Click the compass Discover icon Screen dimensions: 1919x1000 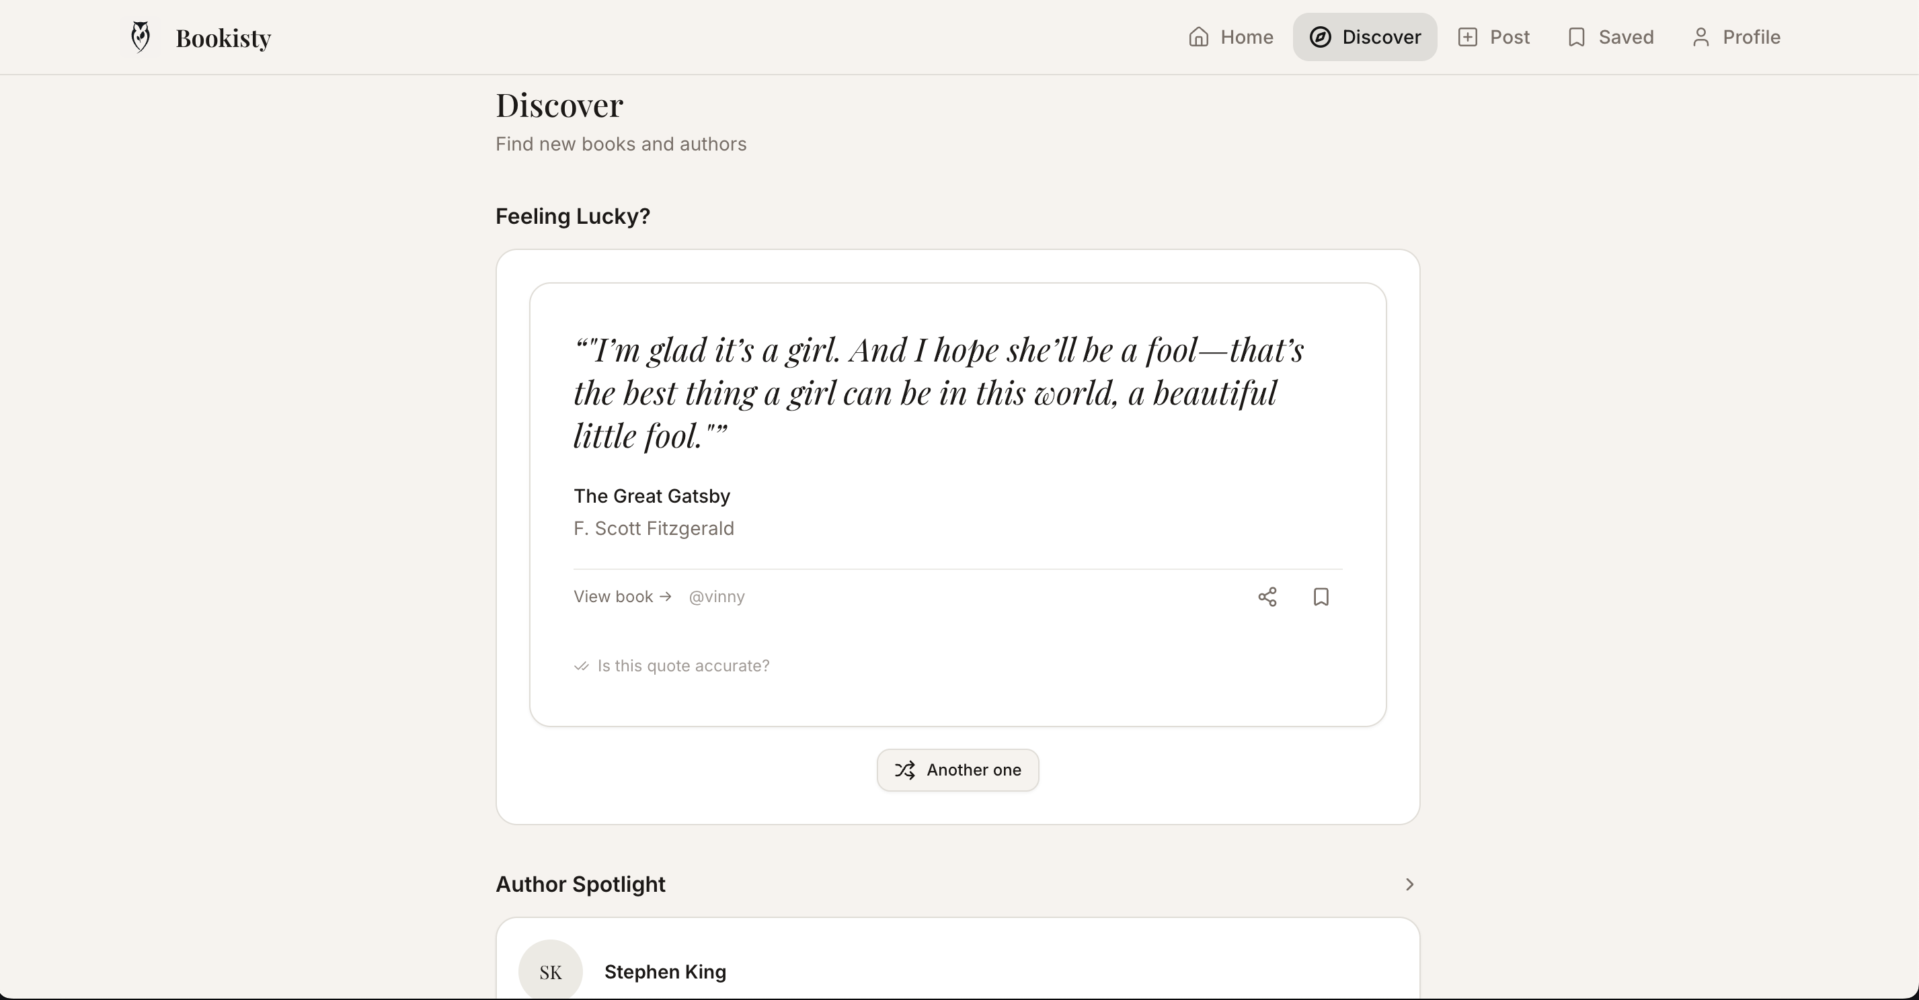tap(1320, 36)
